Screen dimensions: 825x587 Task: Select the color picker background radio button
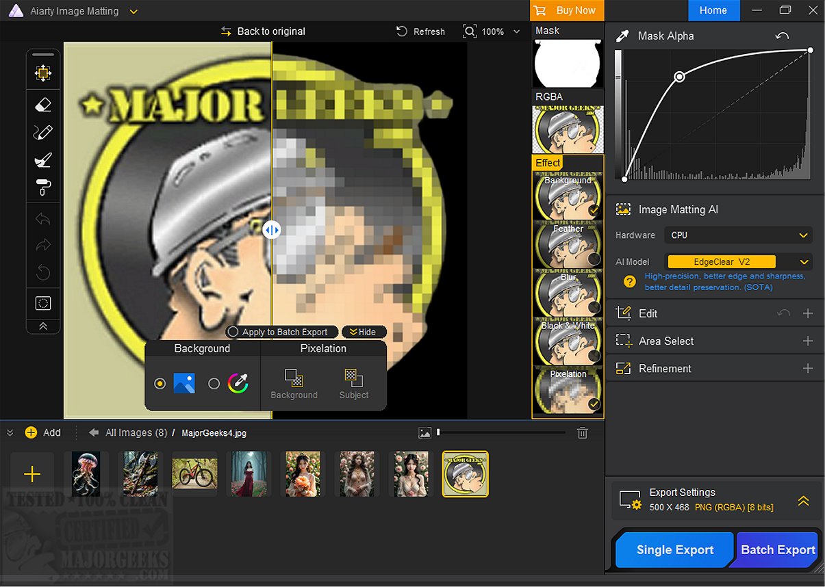coord(214,384)
